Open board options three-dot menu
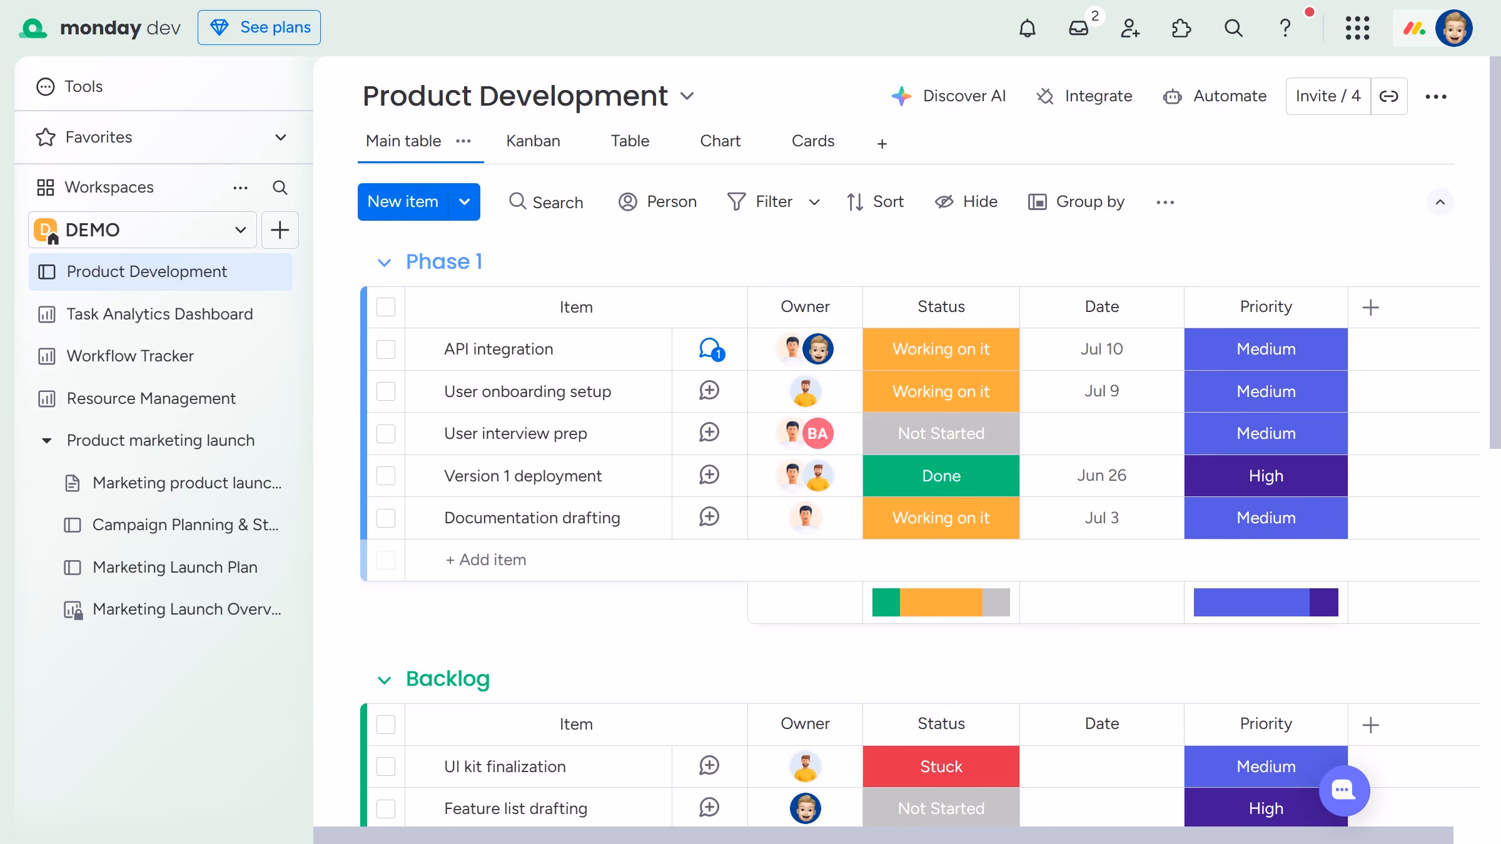The image size is (1501, 844). tap(1436, 96)
